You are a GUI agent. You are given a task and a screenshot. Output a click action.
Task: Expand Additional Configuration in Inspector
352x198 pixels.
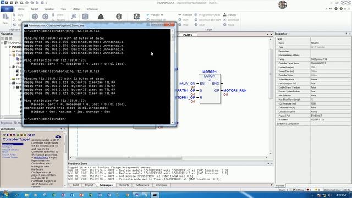[278, 124]
